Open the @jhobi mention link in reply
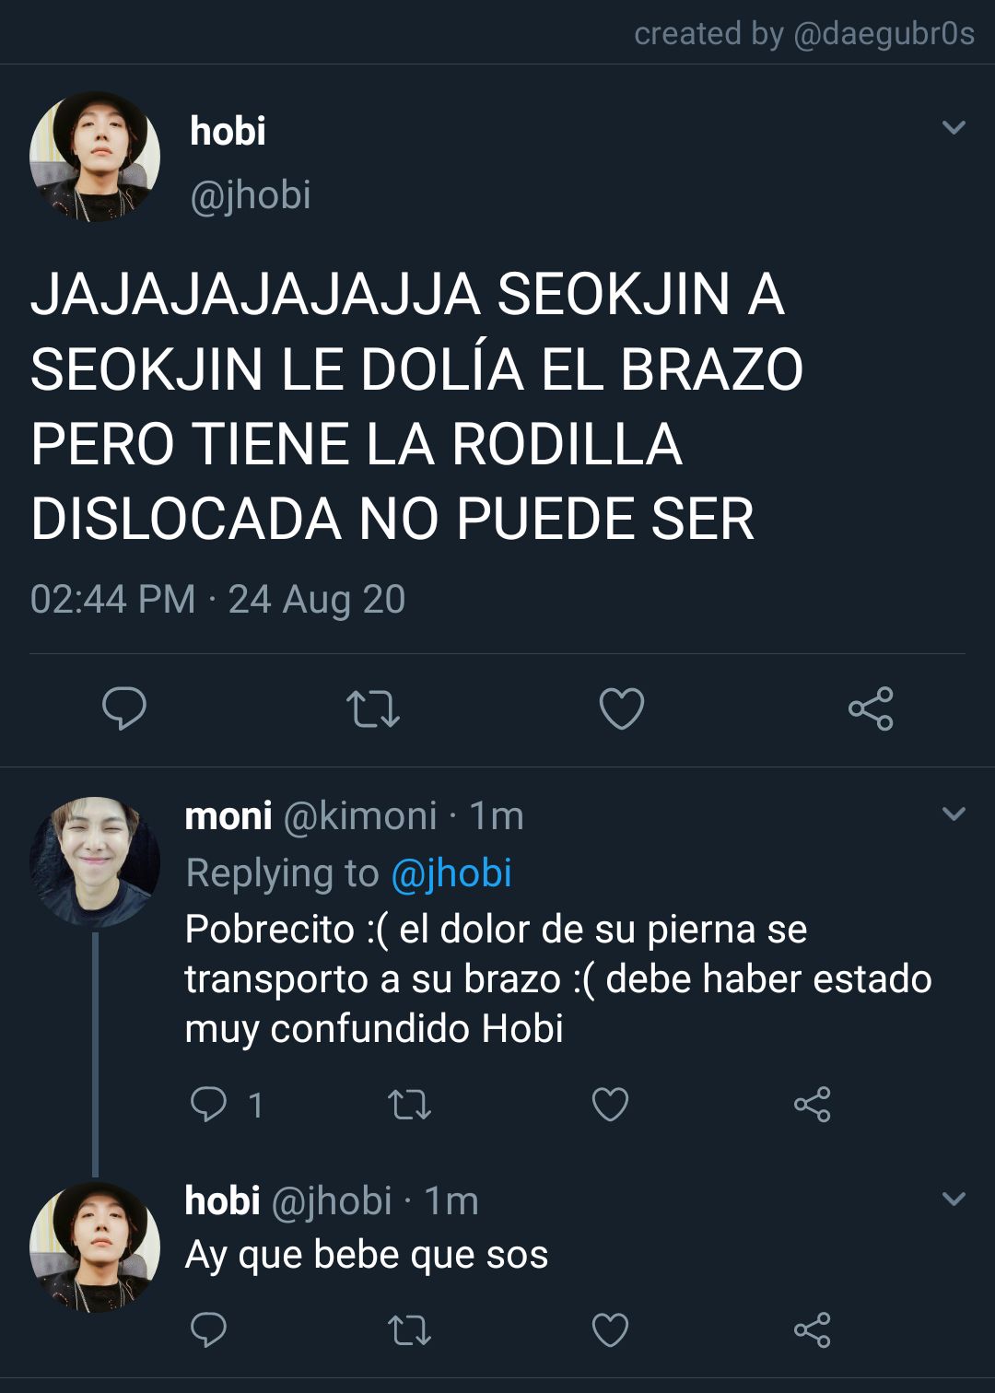The width and height of the screenshot is (995, 1393). [x=451, y=873]
